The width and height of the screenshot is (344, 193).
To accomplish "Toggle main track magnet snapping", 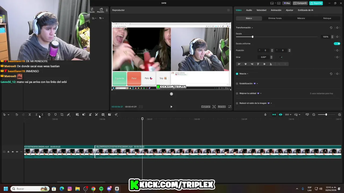I will [274, 114].
